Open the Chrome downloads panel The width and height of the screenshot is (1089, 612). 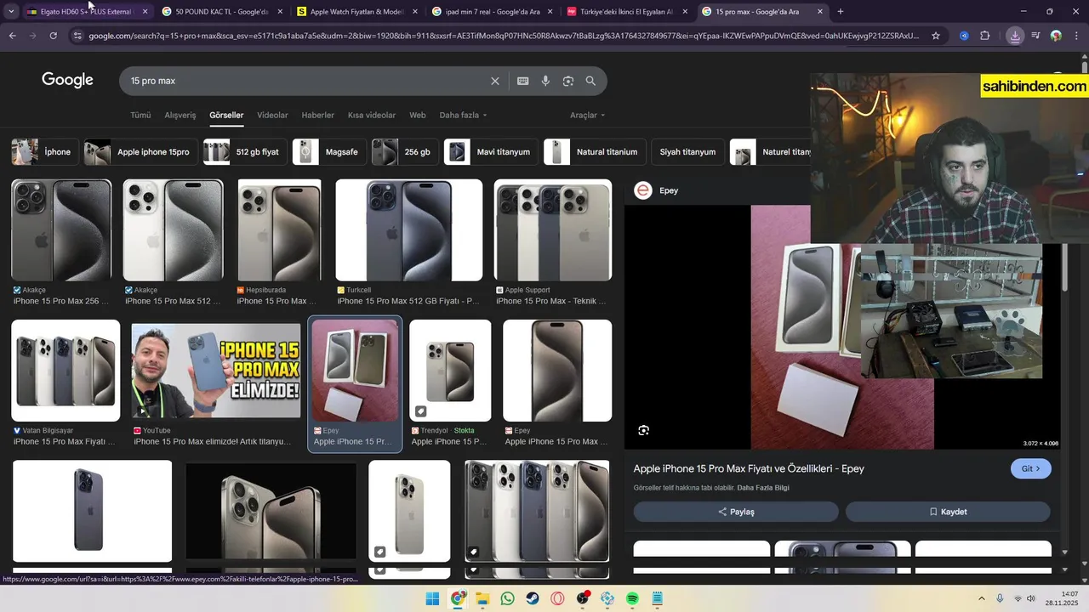(1015, 36)
